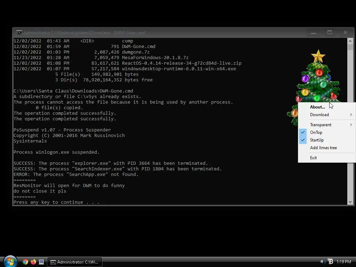Select the Administrator cmd taskbar button
Screen dimensions: 356x267
[x=75, y=262]
